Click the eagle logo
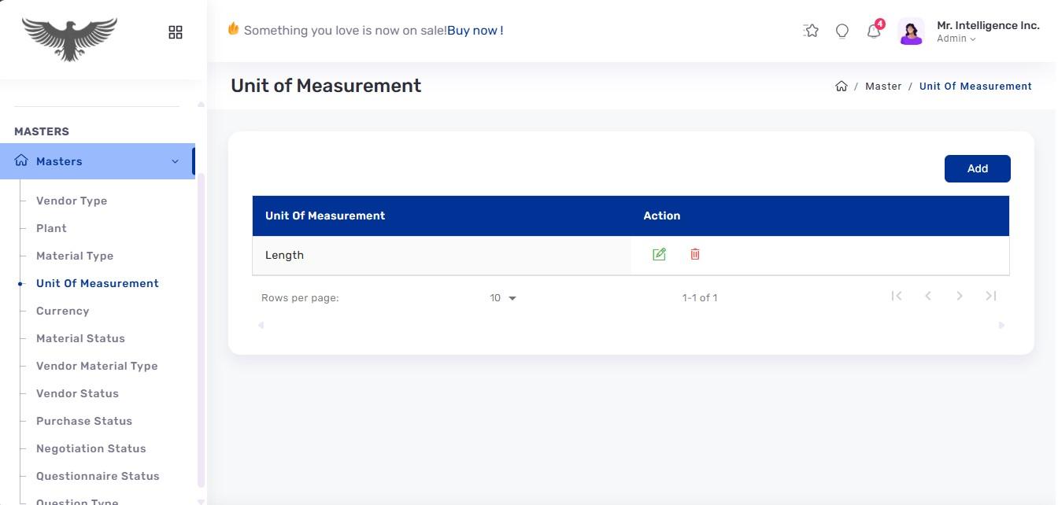This screenshot has height=505, width=1058. click(x=69, y=39)
